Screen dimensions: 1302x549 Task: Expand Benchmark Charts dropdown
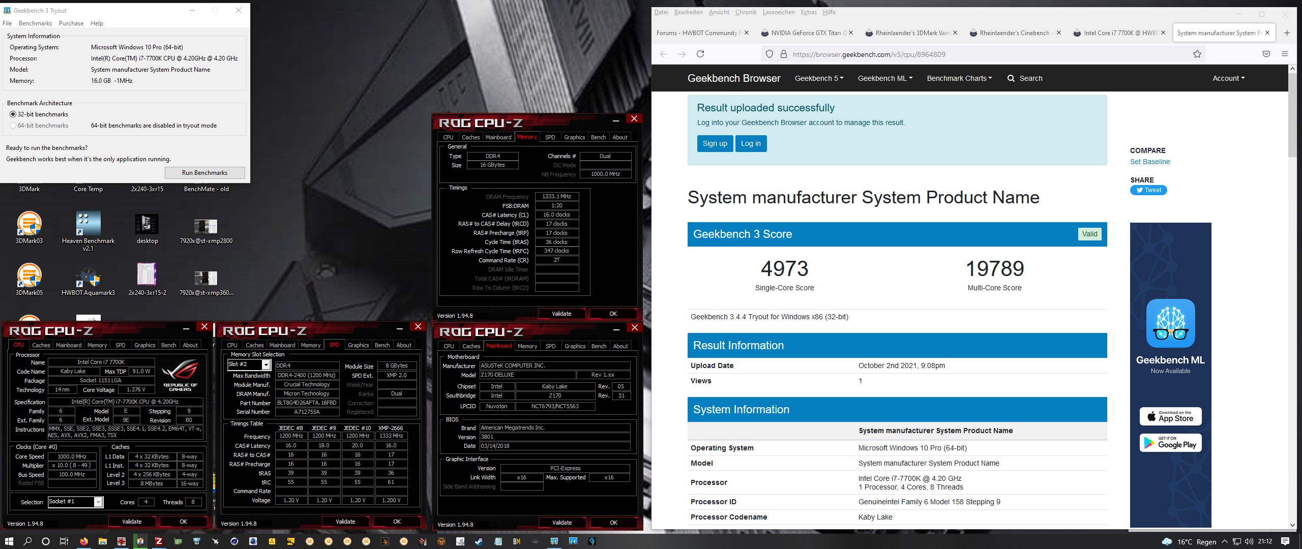click(959, 78)
